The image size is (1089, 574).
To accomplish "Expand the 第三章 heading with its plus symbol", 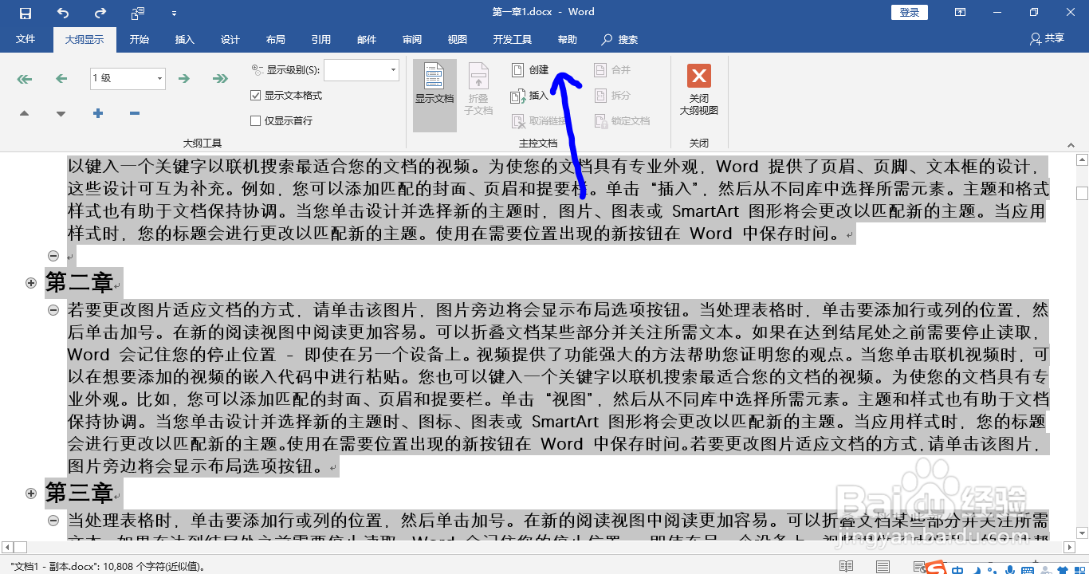I will pyautogui.click(x=31, y=493).
